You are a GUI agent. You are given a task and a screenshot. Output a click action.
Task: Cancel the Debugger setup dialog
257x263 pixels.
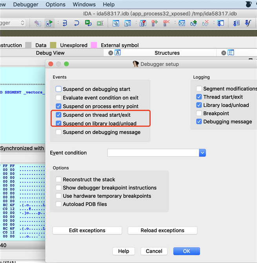click(x=154, y=251)
